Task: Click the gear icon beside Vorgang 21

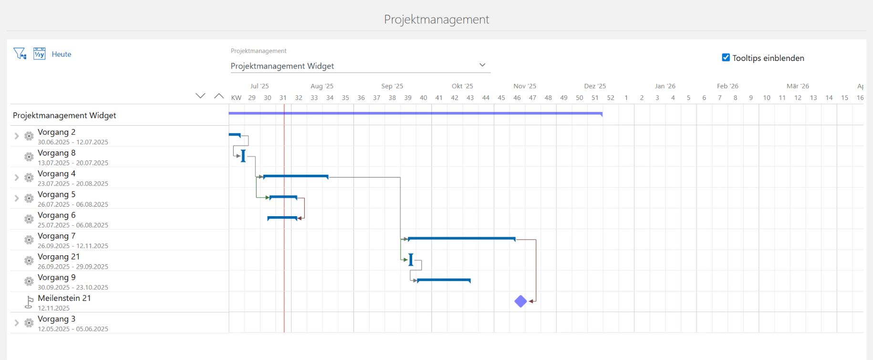Action: [x=29, y=261]
